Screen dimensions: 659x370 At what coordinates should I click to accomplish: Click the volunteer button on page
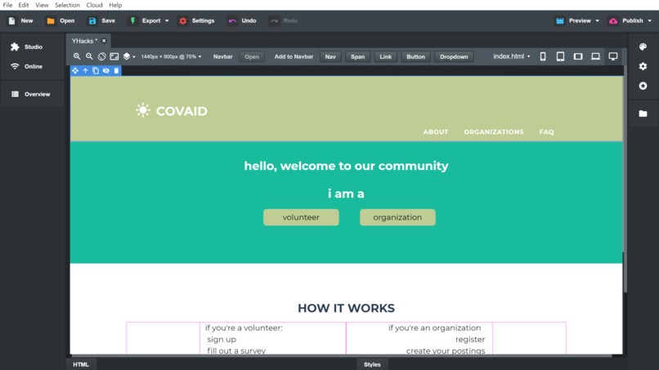301,217
